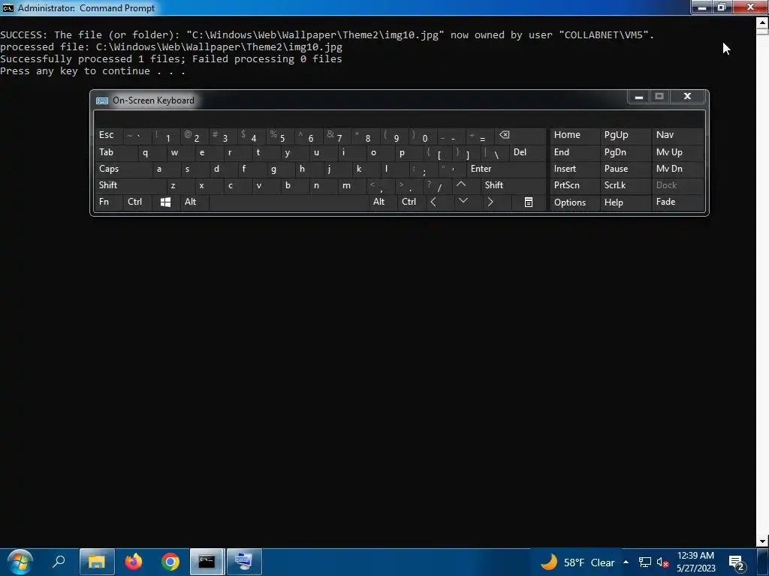Viewport: 769px width, 576px height.
Task: Tap the context menu key on keyboard
Action: (x=528, y=202)
